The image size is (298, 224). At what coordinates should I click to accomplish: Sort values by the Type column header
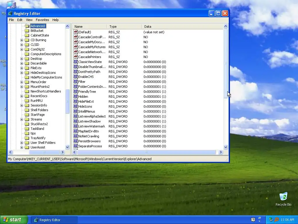click(x=124, y=27)
